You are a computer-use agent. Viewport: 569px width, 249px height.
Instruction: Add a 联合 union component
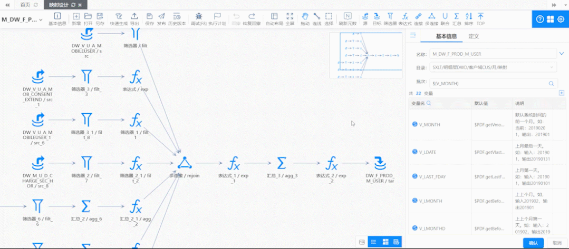(x=445, y=19)
